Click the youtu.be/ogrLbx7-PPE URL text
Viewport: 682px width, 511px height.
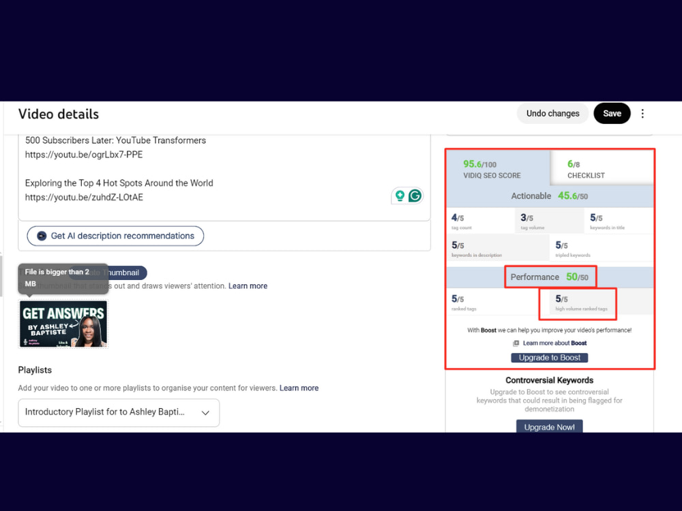click(84, 155)
